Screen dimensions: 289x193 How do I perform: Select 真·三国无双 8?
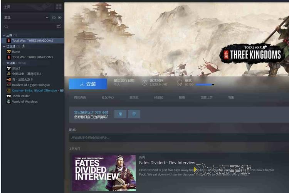[x=22, y=80]
